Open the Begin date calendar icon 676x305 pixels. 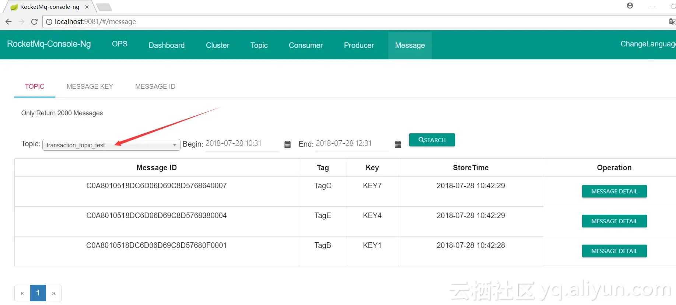288,144
